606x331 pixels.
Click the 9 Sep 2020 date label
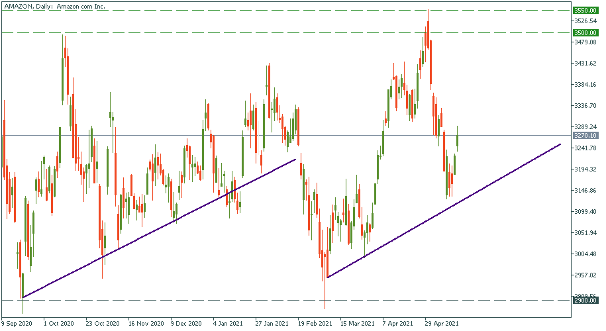coord(17,324)
